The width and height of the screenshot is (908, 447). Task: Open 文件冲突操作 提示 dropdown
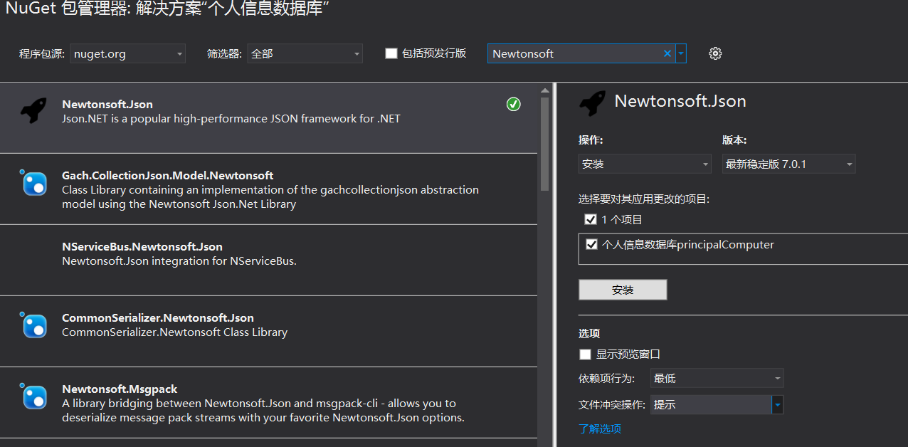tap(717, 404)
